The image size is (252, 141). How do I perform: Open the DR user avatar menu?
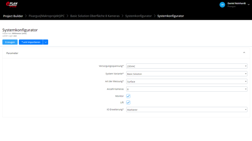[x=222, y=5]
